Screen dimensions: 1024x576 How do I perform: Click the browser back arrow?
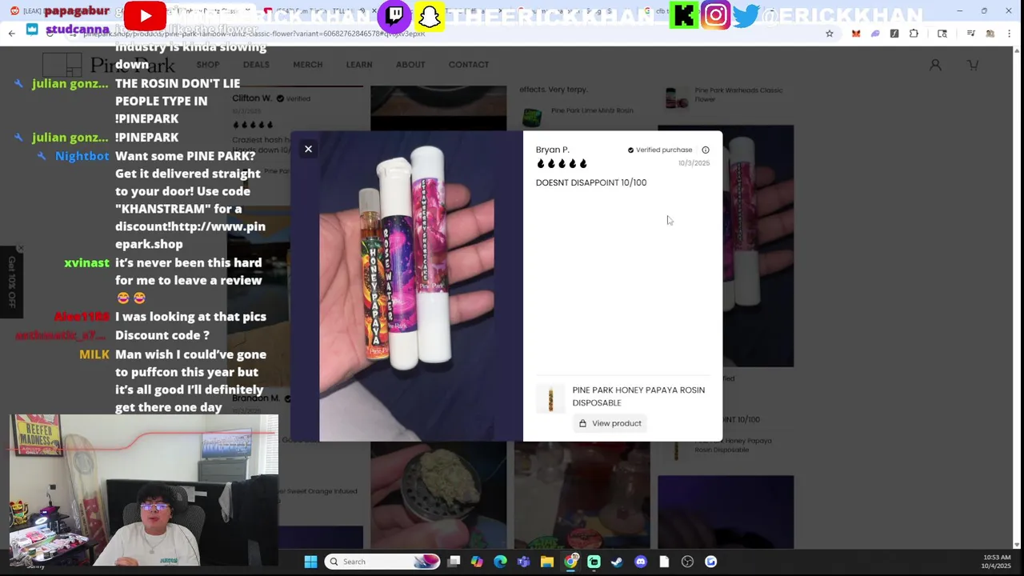(11, 33)
